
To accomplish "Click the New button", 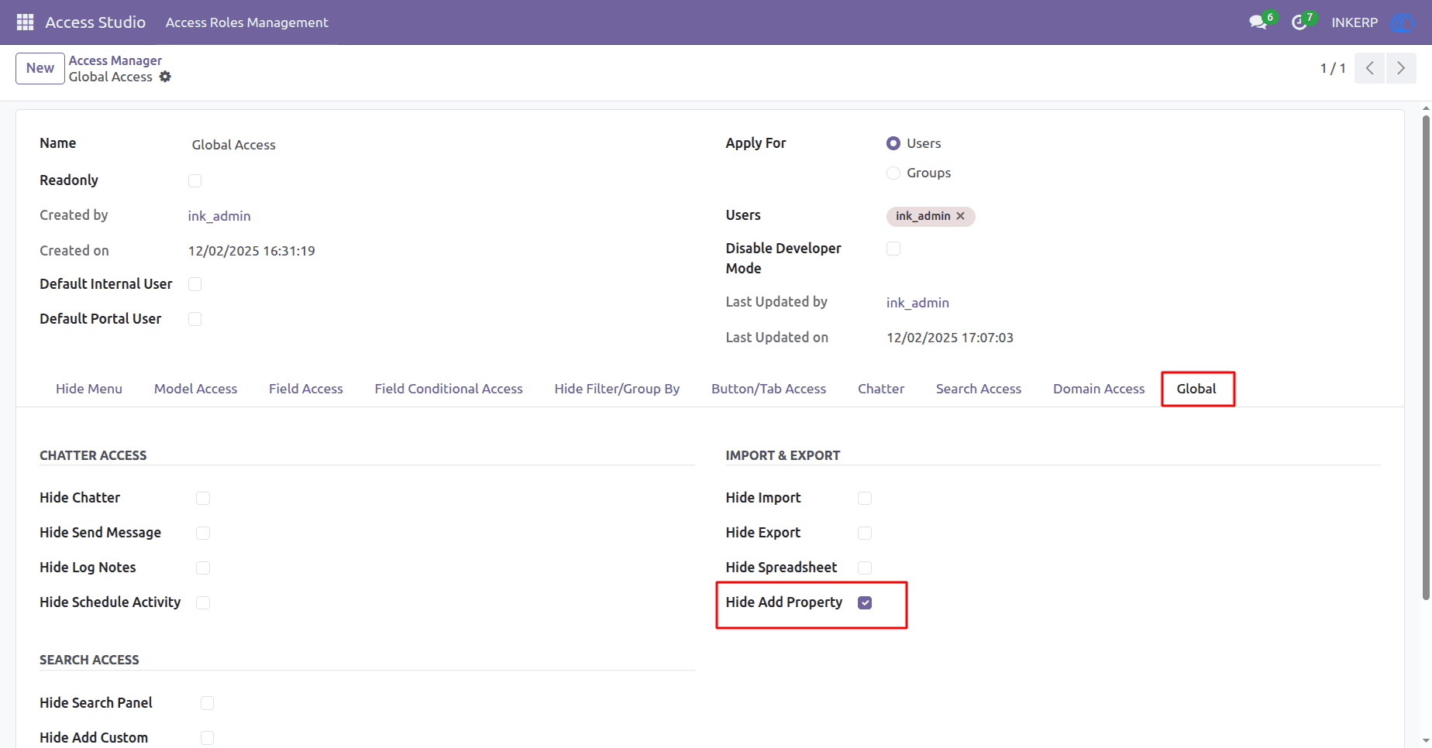I will (x=40, y=68).
